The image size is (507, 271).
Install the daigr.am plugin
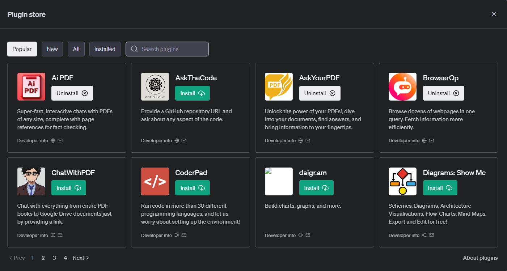tap(316, 188)
